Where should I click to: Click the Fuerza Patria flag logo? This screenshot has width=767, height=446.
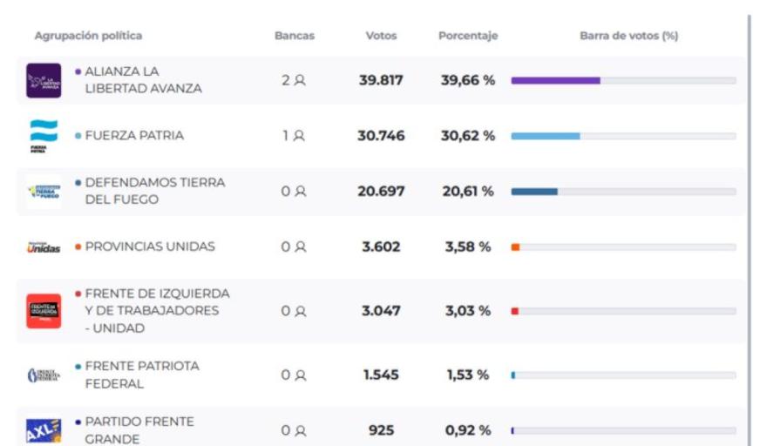click(x=44, y=136)
